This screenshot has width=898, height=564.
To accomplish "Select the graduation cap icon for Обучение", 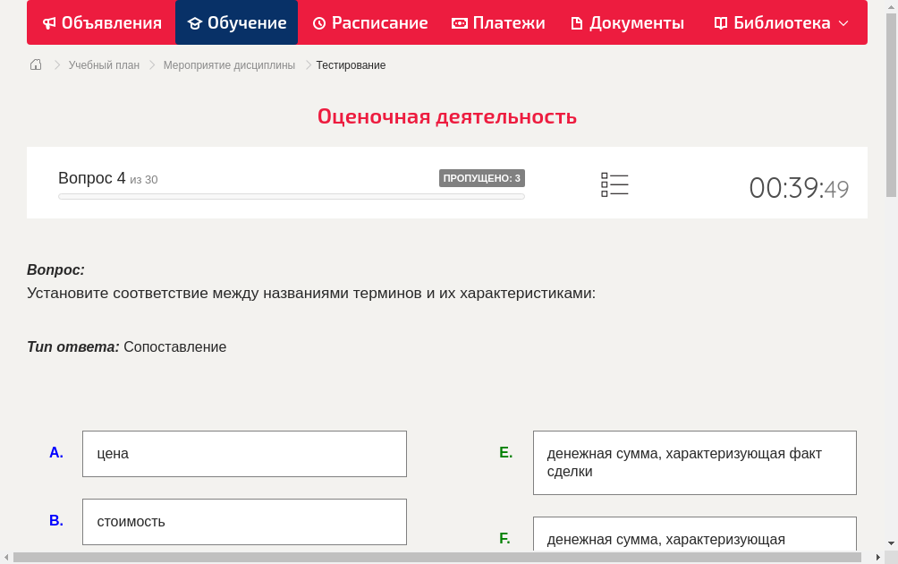I will 196,22.
